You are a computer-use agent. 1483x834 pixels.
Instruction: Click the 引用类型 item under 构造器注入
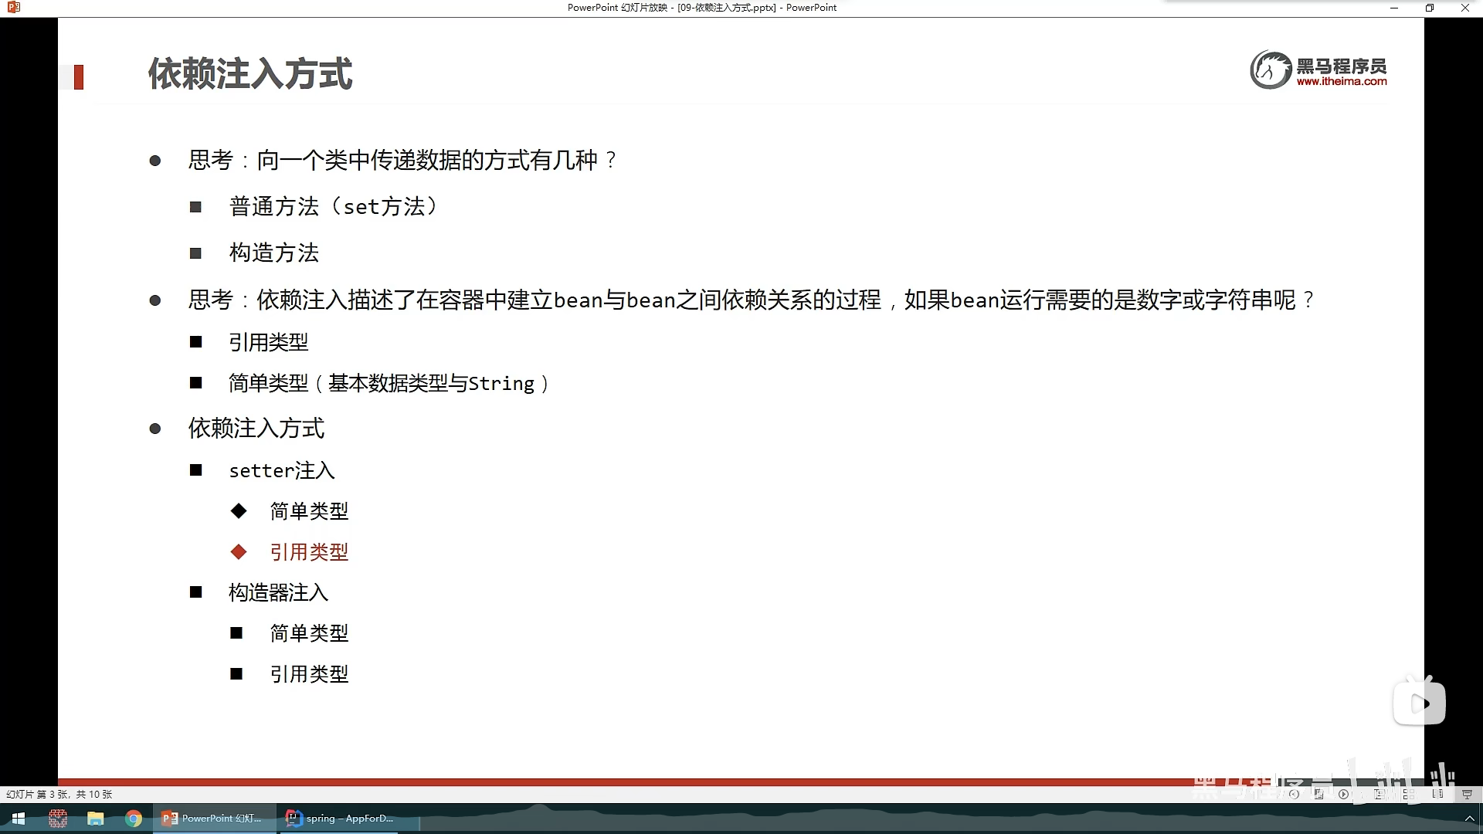click(309, 674)
